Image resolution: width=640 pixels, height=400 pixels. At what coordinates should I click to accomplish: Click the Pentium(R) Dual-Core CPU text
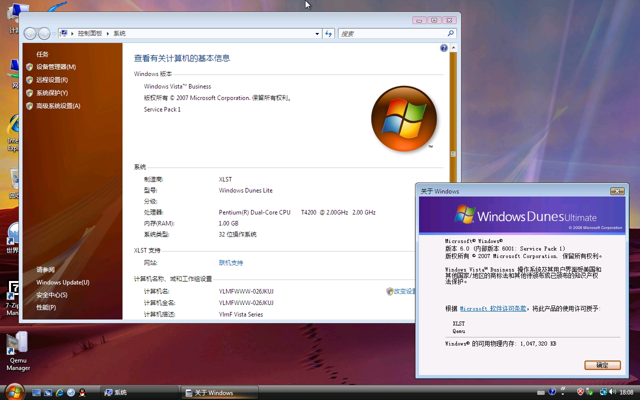(x=297, y=212)
